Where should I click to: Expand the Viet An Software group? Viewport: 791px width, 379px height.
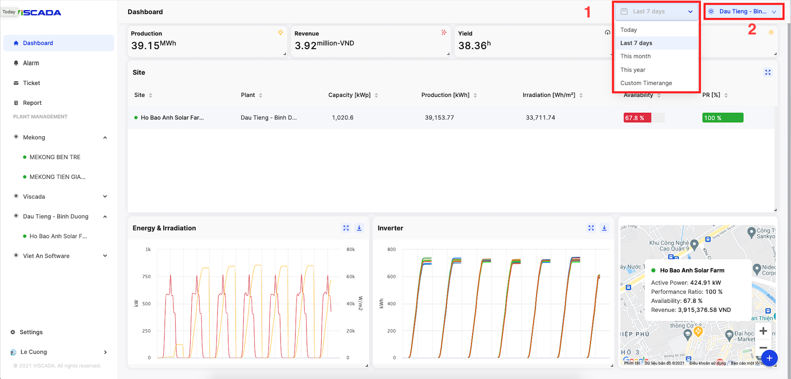click(105, 256)
